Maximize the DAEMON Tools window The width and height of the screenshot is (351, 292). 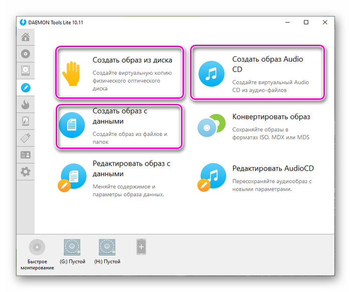pyautogui.click(x=306, y=22)
